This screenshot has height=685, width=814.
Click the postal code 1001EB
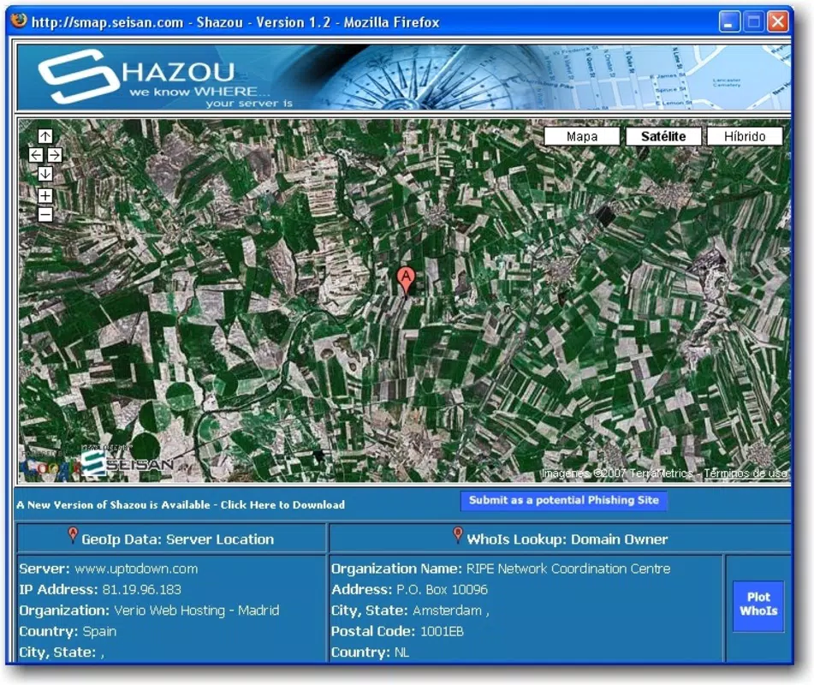[442, 632]
